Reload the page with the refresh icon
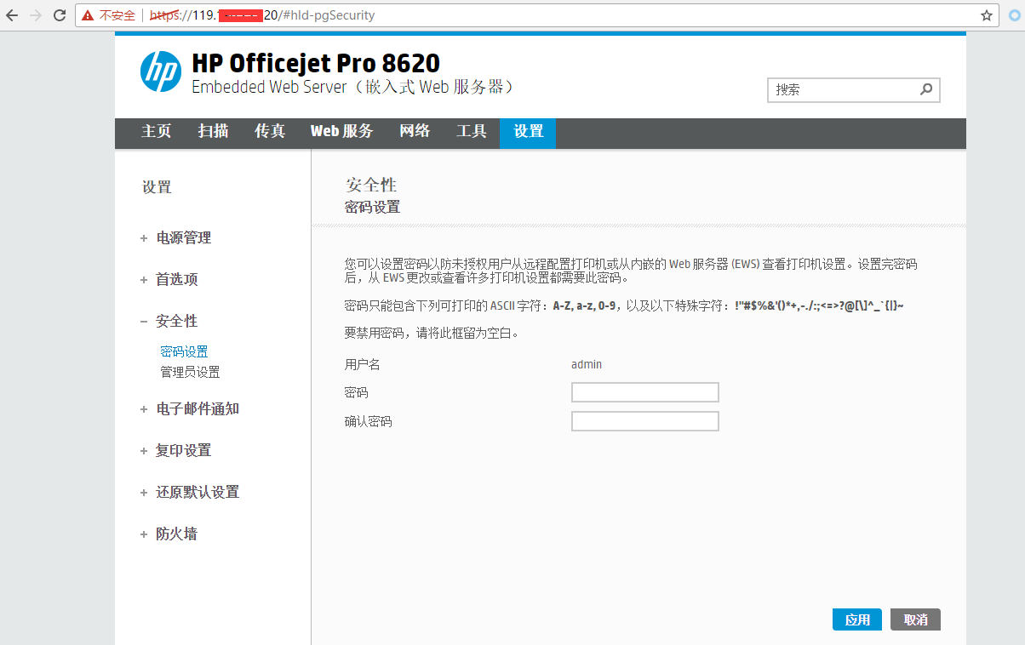The width and height of the screenshot is (1025, 645). coord(60,15)
